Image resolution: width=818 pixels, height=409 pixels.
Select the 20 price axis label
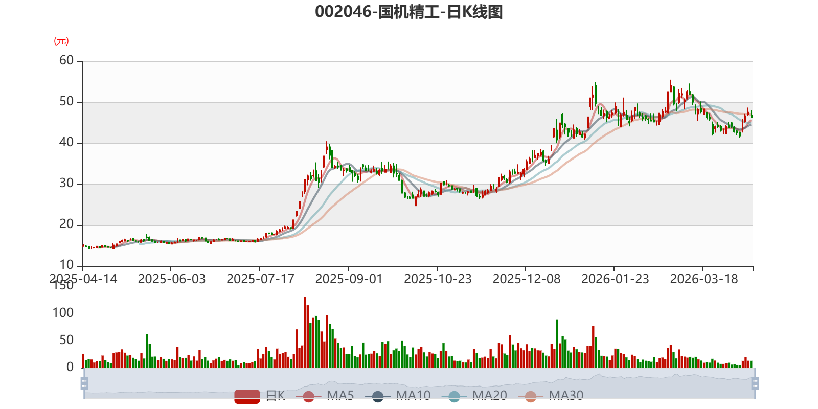click(66, 224)
